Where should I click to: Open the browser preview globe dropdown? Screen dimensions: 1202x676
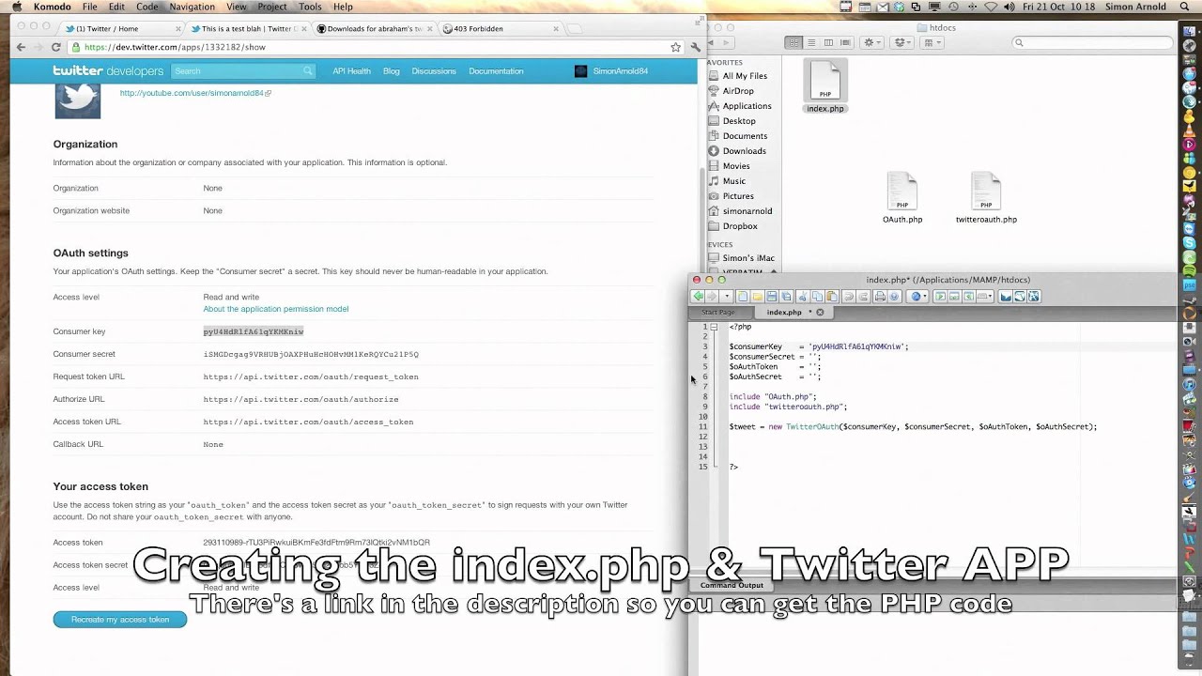click(x=917, y=297)
